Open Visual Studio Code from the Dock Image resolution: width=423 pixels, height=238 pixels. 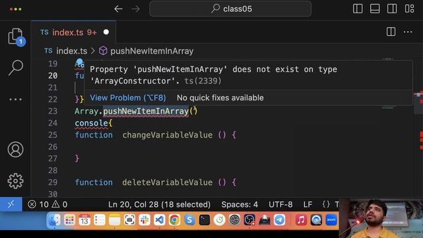tap(159, 220)
